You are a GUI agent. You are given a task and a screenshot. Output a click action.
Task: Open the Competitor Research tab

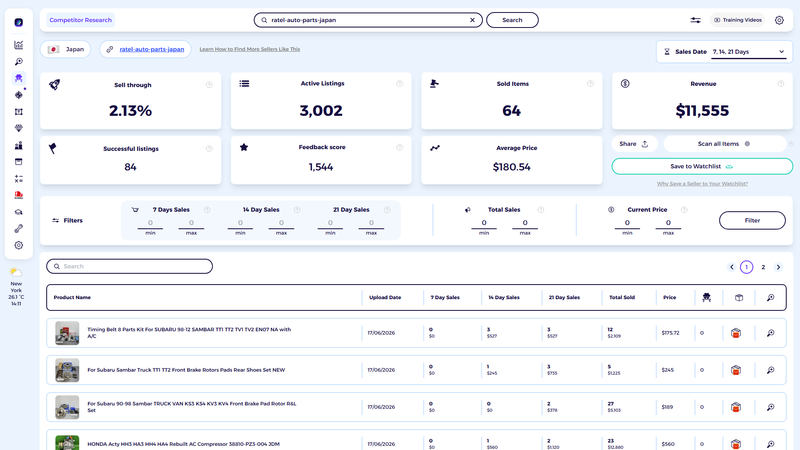click(x=80, y=20)
